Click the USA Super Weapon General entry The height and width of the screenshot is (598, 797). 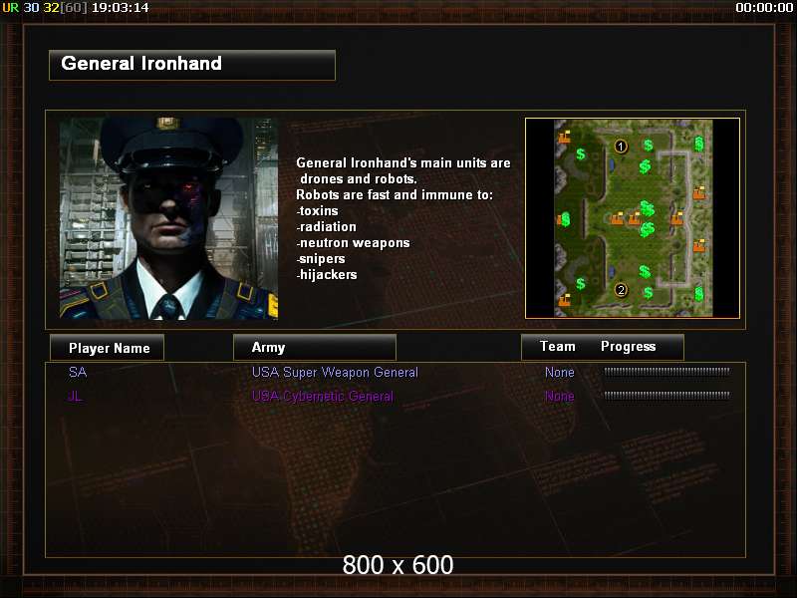tap(335, 372)
